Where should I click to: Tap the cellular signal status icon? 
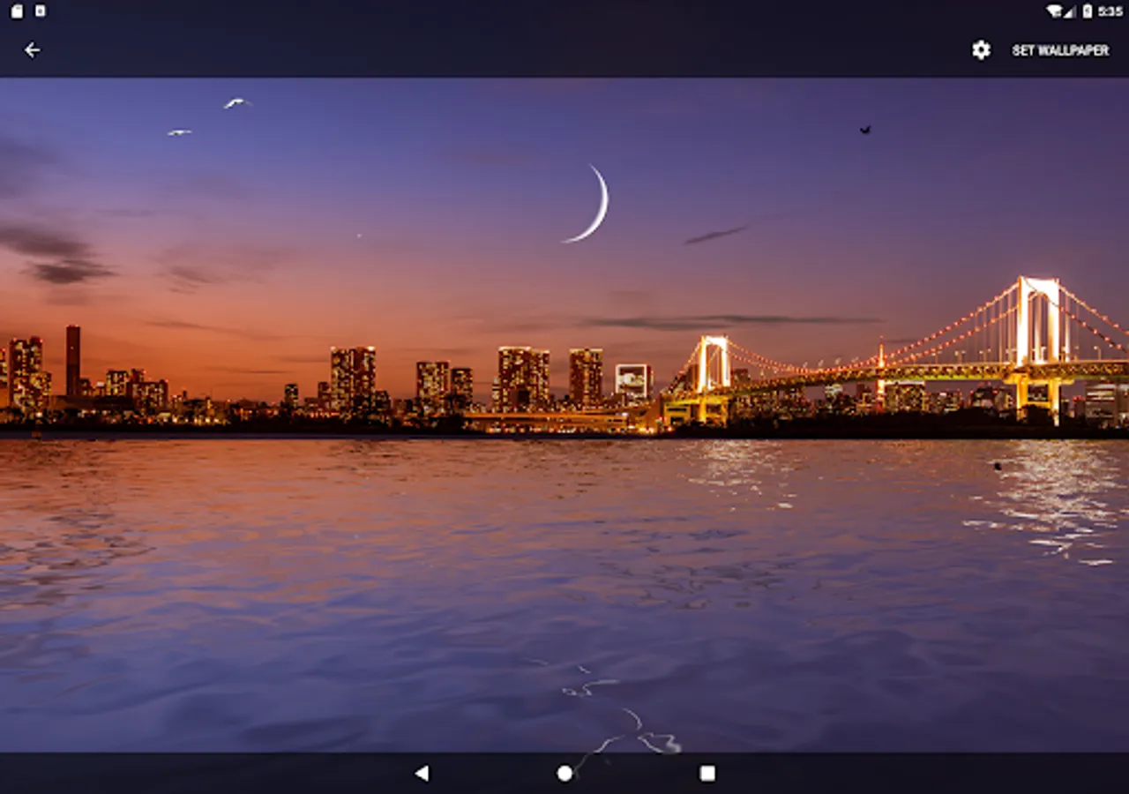click(1069, 11)
